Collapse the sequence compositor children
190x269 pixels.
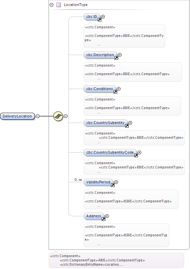click(x=66, y=116)
